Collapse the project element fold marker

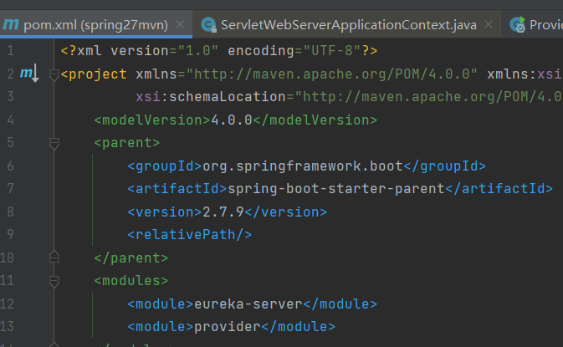pyautogui.click(x=54, y=74)
